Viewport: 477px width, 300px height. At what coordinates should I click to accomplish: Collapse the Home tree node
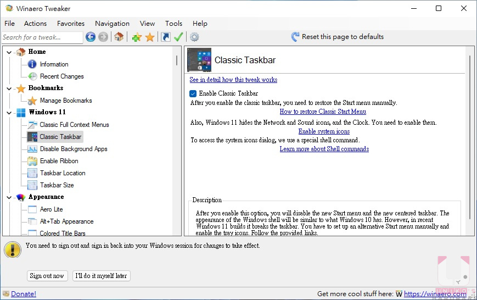[9, 52]
